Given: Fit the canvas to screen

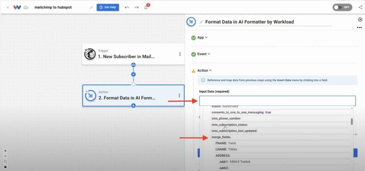Looking at the screenshot, I should (x=5, y=161).
